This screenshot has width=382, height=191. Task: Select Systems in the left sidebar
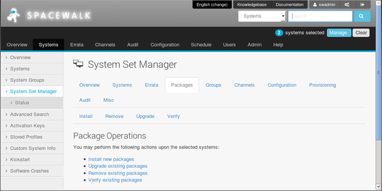point(32,69)
